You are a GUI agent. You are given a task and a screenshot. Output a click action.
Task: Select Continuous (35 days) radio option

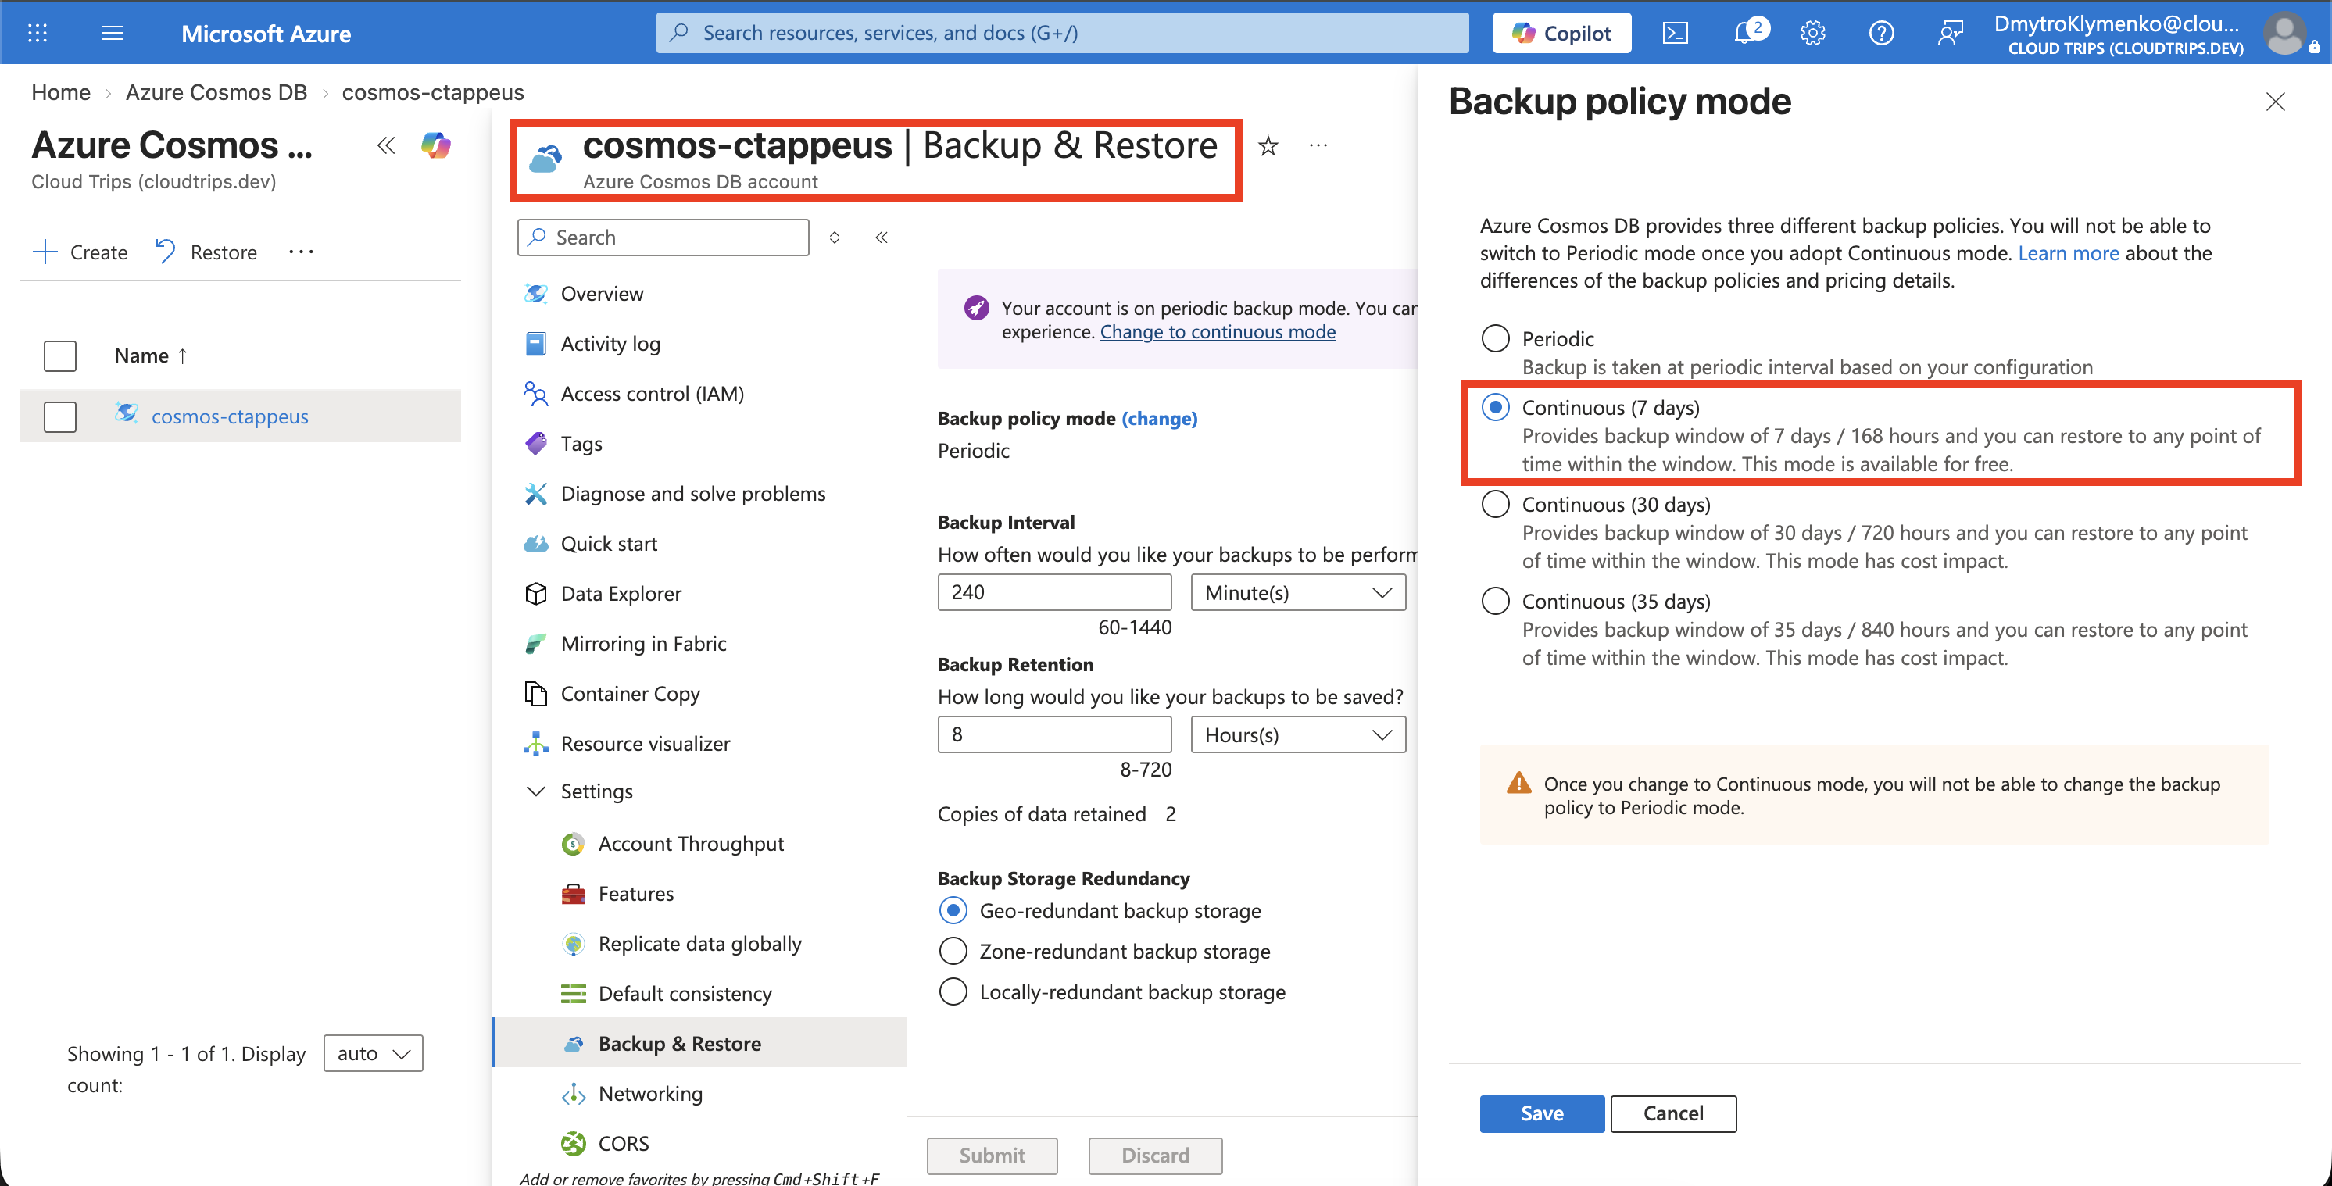(1496, 601)
